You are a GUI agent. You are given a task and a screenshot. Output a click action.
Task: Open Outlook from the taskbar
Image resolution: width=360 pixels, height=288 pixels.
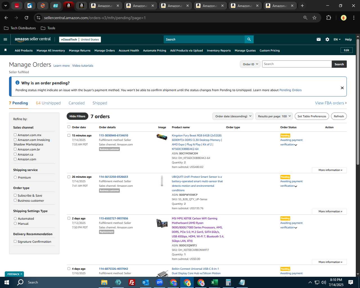(145, 282)
